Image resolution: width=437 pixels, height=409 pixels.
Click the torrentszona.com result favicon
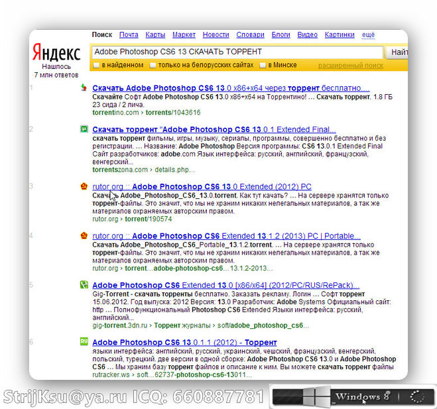tap(84, 129)
